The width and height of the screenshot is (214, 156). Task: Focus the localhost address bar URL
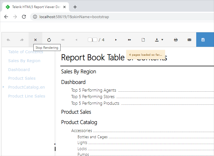(x=74, y=17)
